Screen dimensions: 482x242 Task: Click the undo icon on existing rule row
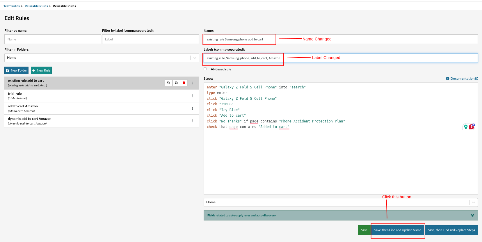[x=168, y=83]
